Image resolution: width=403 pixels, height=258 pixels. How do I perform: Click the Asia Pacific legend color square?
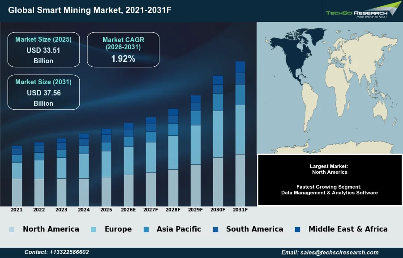coord(146,229)
